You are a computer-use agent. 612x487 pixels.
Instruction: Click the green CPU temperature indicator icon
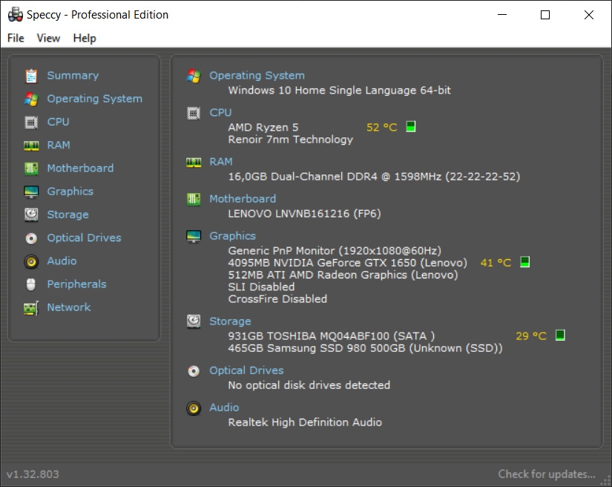[411, 126]
